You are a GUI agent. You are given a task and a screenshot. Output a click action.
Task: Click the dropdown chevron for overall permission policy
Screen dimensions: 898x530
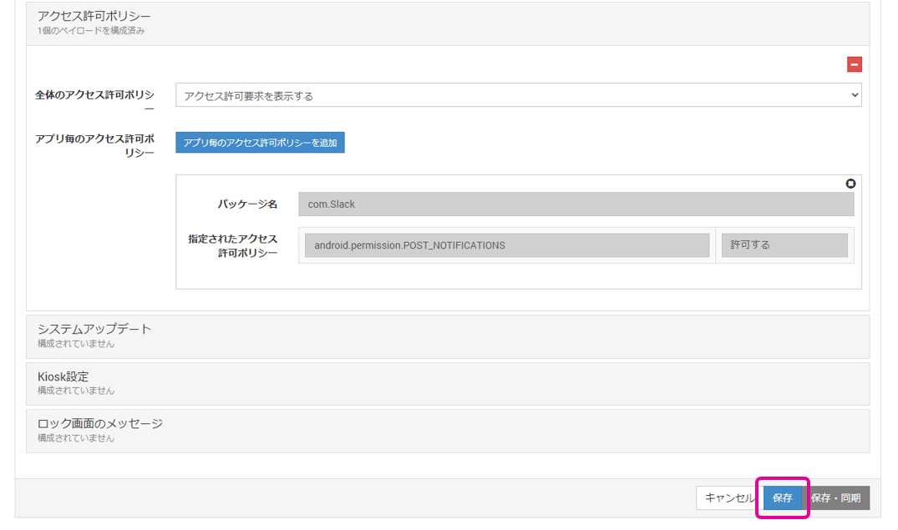click(854, 95)
